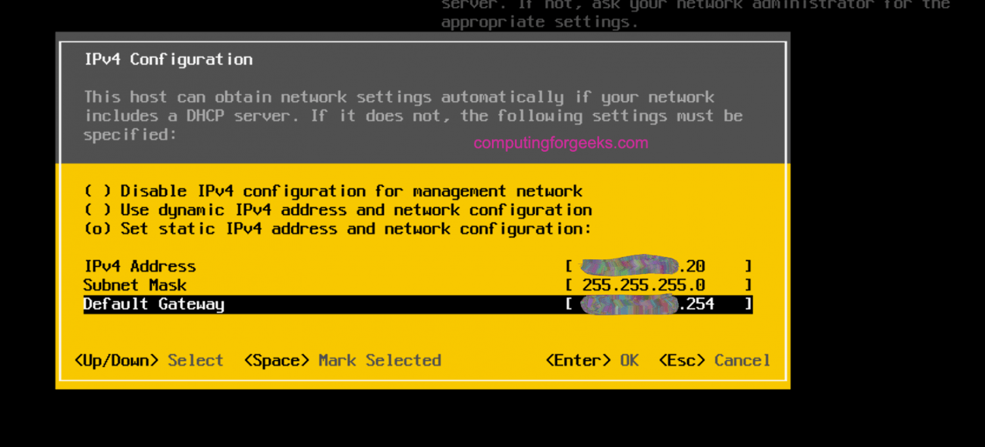This screenshot has width=985, height=447.
Task: Click the Subnet Mask label
Action: click(135, 285)
